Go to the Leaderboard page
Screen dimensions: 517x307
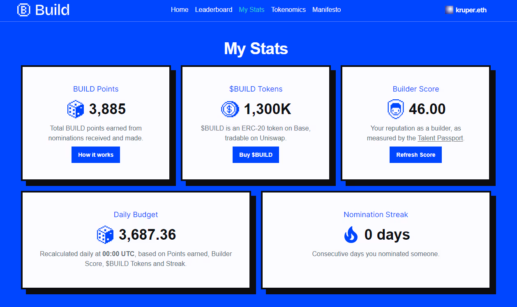tap(213, 9)
